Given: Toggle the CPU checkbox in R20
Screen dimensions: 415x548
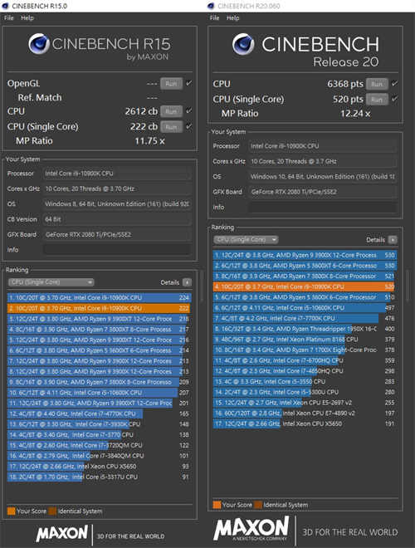Looking at the screenshot, I should 394,84.
